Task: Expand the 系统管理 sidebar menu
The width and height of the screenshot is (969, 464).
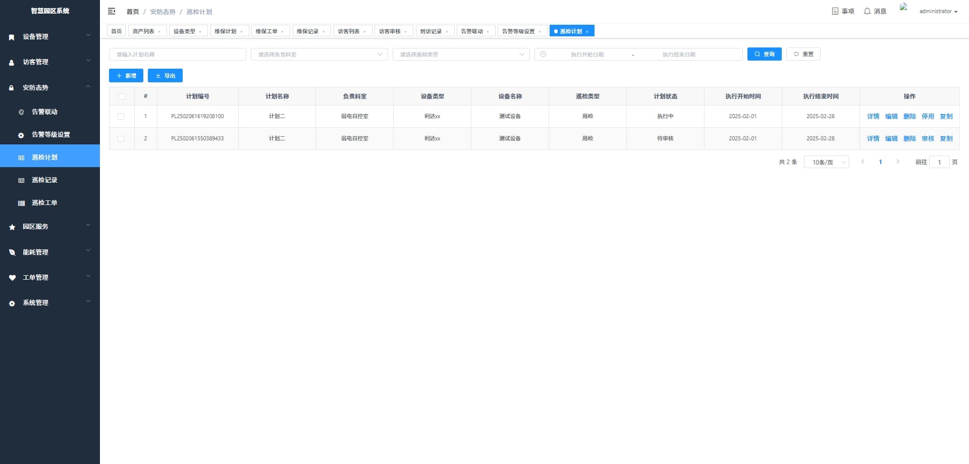Action: [50, 302]
